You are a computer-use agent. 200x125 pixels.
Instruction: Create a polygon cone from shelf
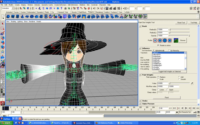pos(22,16)
